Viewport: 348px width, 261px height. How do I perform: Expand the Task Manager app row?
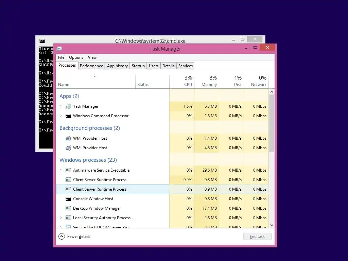(60, 106)
